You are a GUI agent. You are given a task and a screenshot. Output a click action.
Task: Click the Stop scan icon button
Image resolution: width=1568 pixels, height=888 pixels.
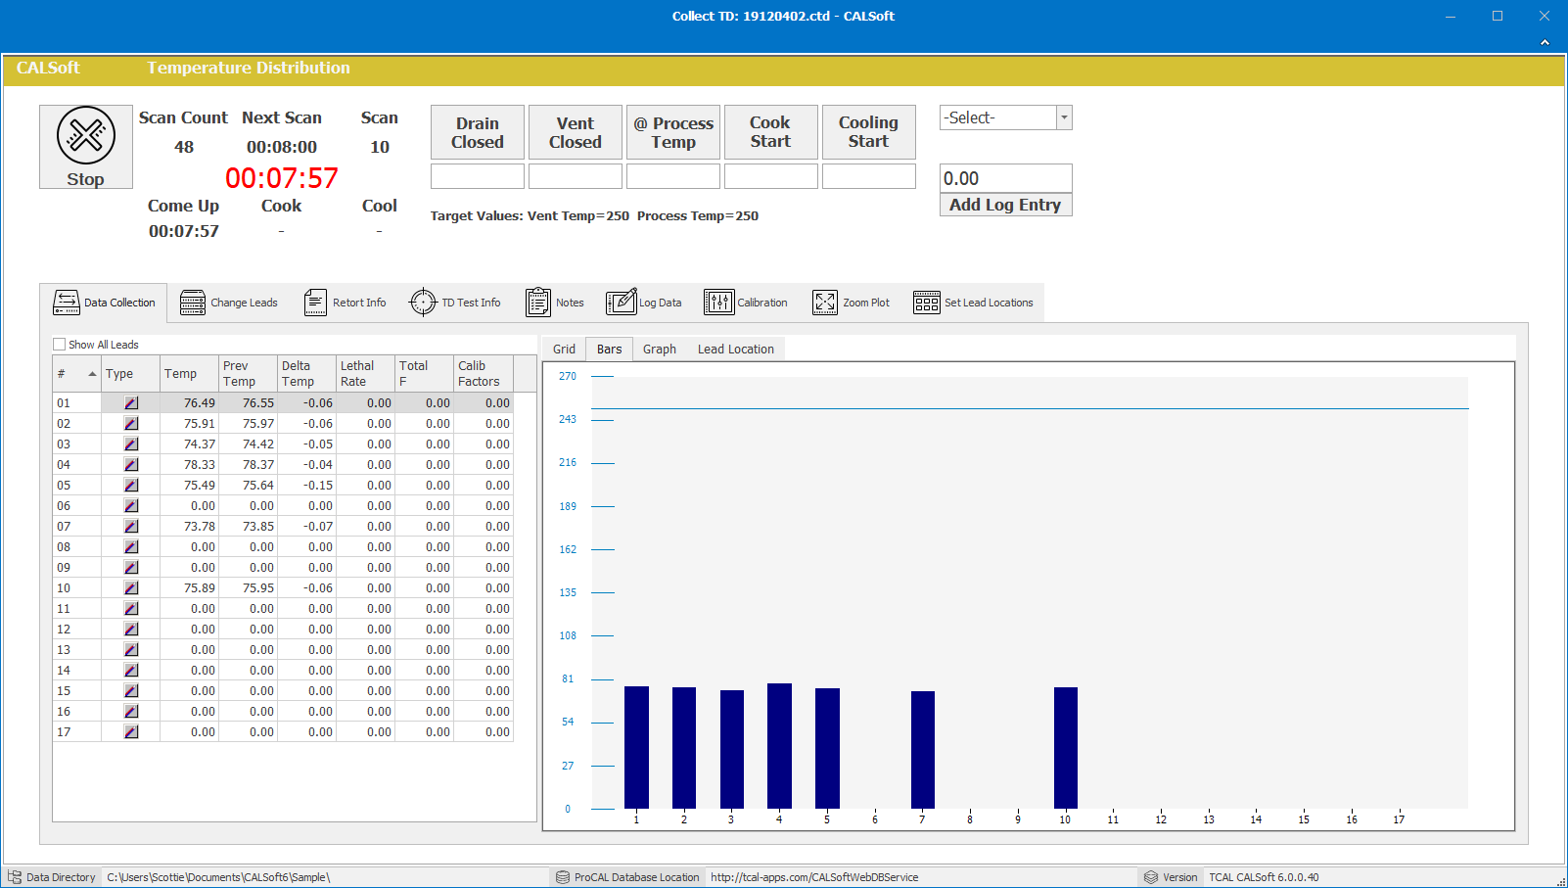point(86,147)
